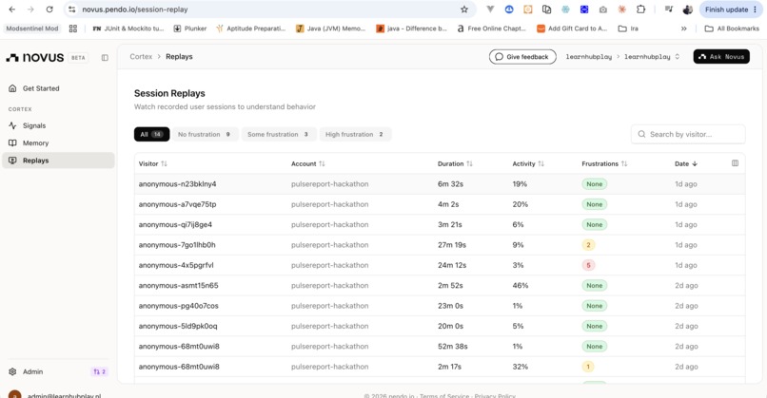The width and height of the screenshot is (767, 398).
Task: Click the Novus logo
Action: point(34,57)
